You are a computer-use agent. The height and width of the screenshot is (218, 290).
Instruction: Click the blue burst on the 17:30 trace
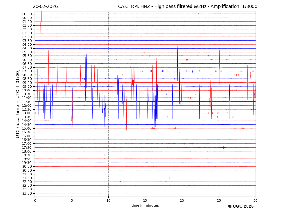(223, 147)
